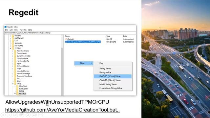The image size is (210, 118).
Task: Open the Edit menu
Action: tap(11, 30)
